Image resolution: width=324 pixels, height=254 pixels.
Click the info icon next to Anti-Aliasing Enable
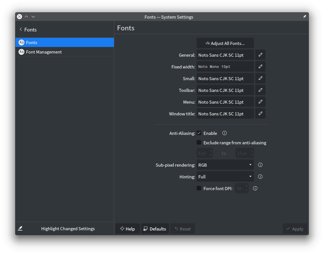pyautogui.click(x=224, y=133)
